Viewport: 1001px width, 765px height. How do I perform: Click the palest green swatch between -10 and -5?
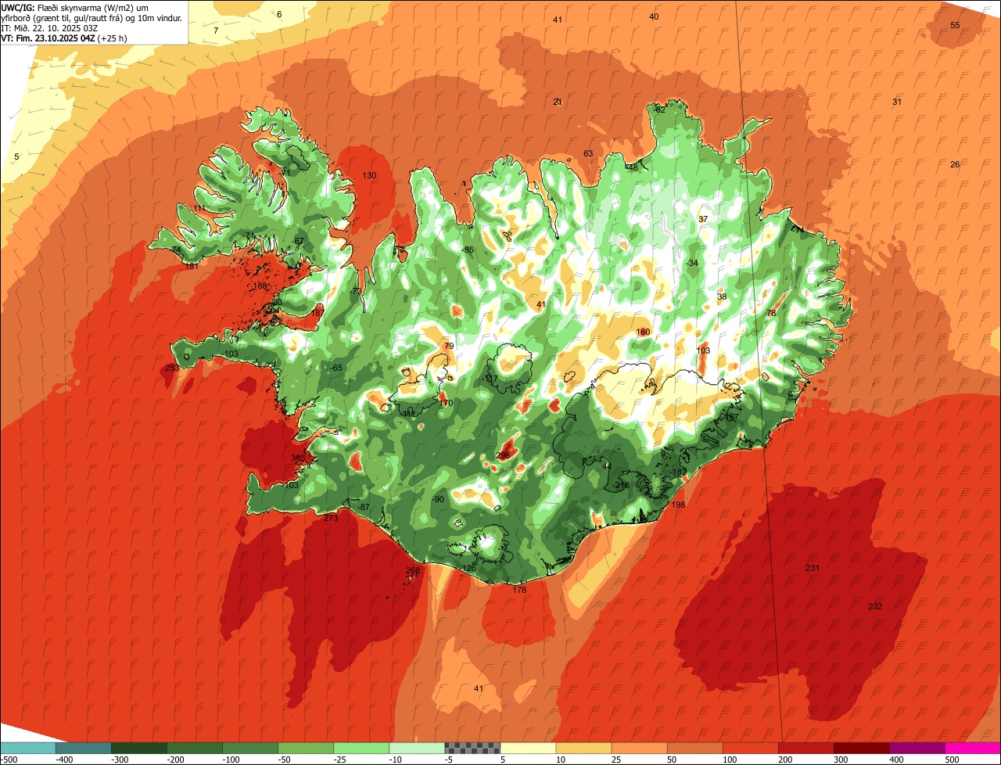pos(417,748)
